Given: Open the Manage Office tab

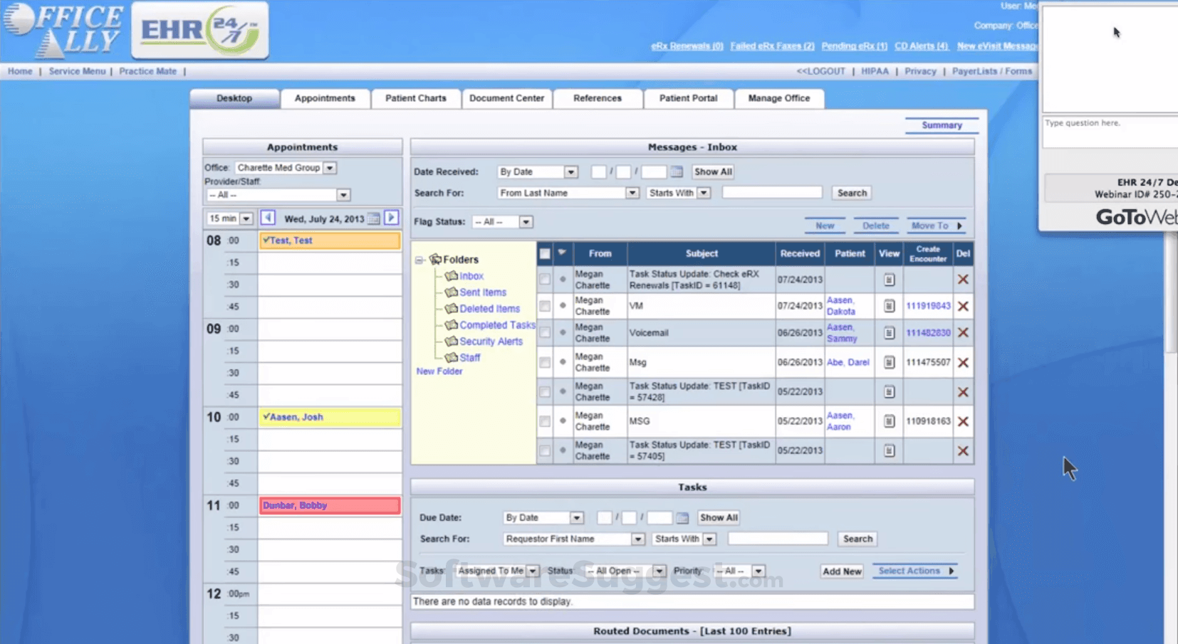Looking at the screenshot, I should [778, 98].
